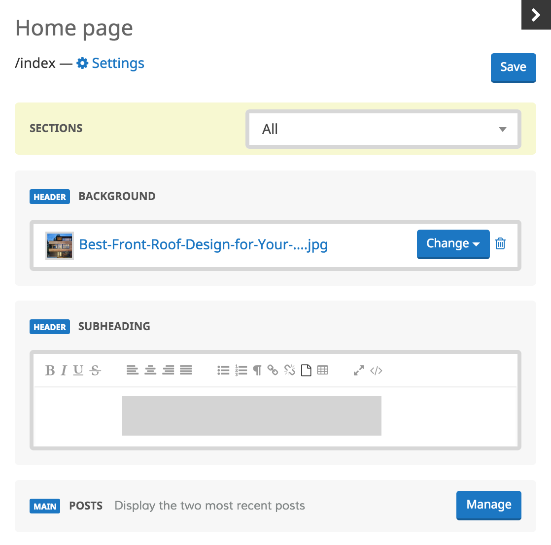551x545 pixels.
Task: Insert a bulleted list
Action: pos(223,371)
